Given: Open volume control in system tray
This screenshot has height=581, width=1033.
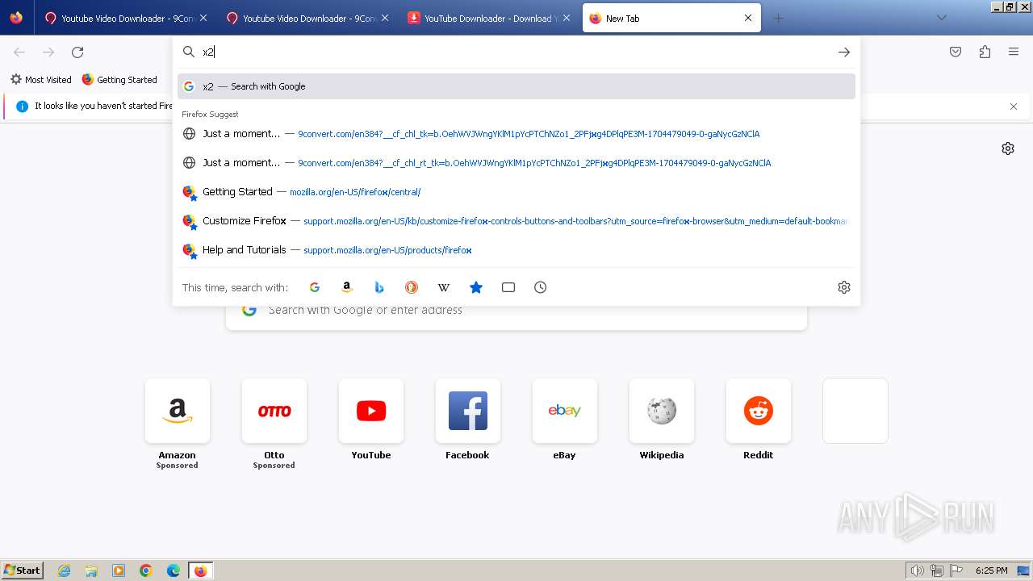Looking at the screenshot, I should click(918, 571).
